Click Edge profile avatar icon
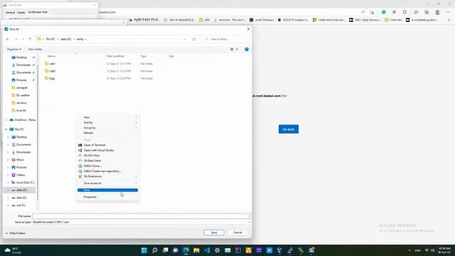 (437, 12)
